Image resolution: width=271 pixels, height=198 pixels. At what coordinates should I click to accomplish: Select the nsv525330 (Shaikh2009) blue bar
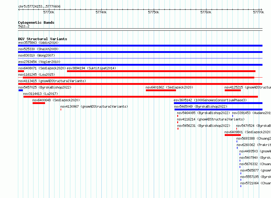140,52
